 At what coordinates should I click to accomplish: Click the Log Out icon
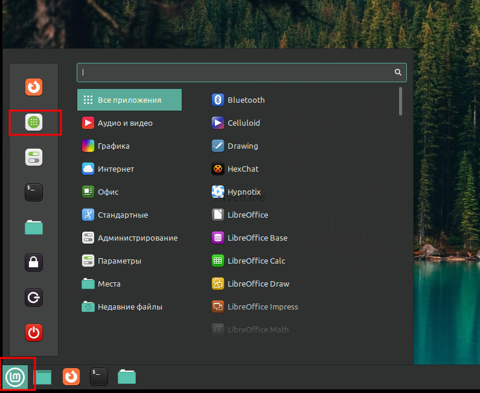[34, 297]
